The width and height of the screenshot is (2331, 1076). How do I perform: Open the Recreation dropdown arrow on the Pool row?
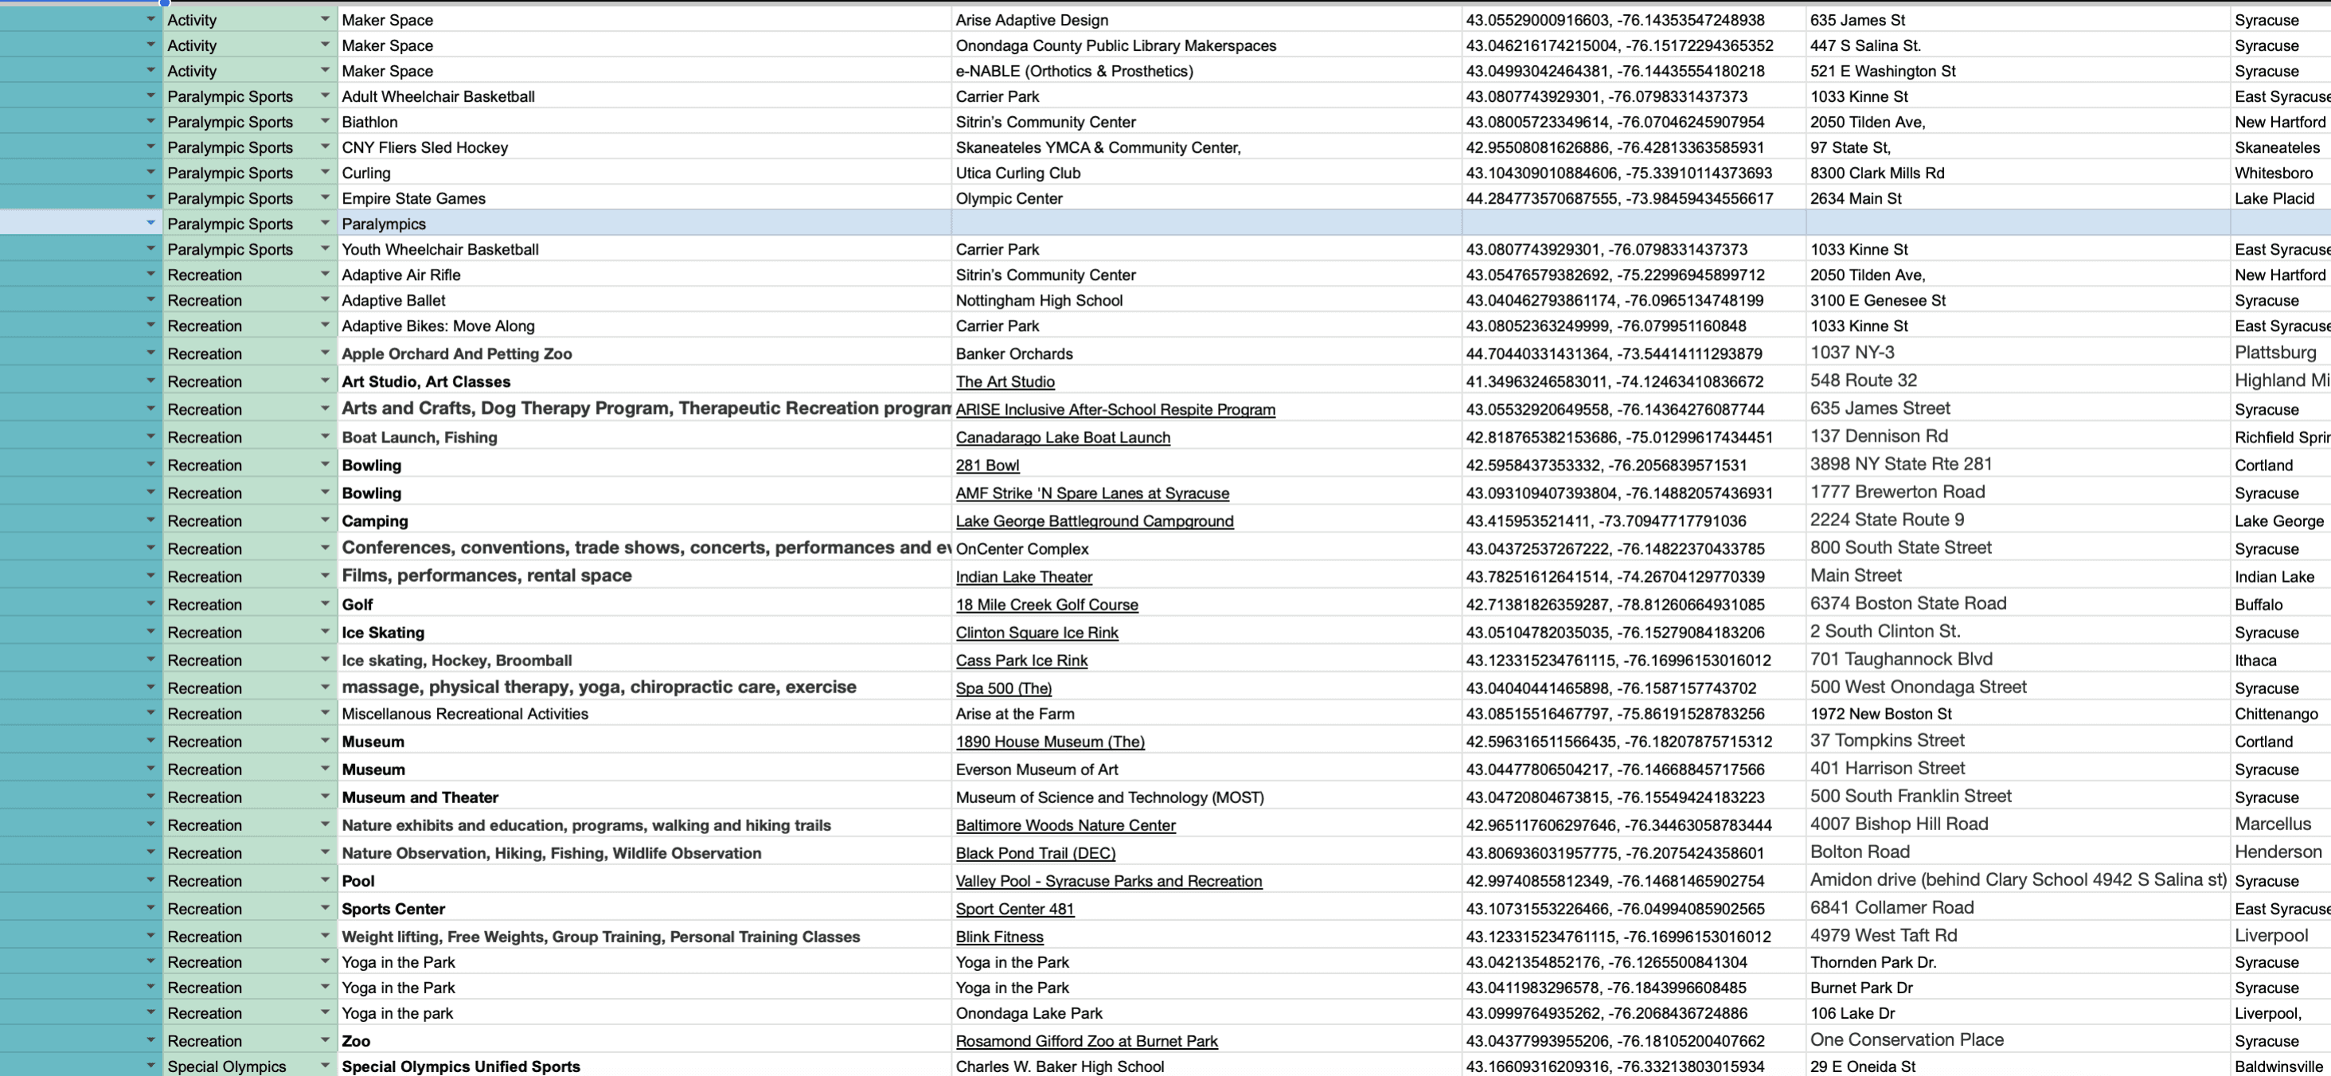pos(325,879)
